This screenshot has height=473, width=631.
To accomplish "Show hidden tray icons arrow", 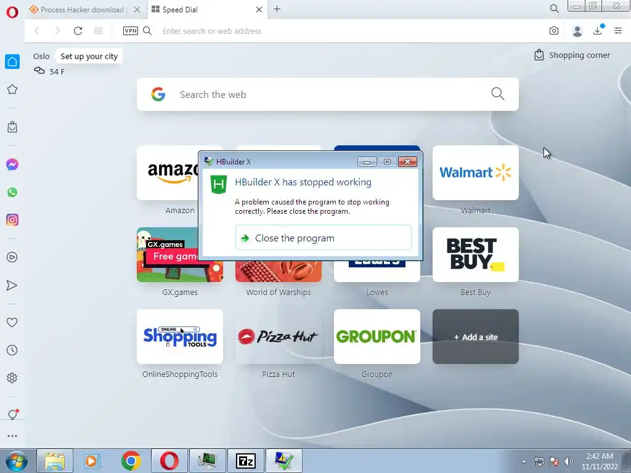I will pos(524,461).
